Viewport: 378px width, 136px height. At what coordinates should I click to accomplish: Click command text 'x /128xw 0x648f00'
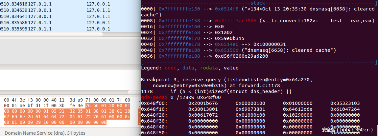click(x=196, y=97)
